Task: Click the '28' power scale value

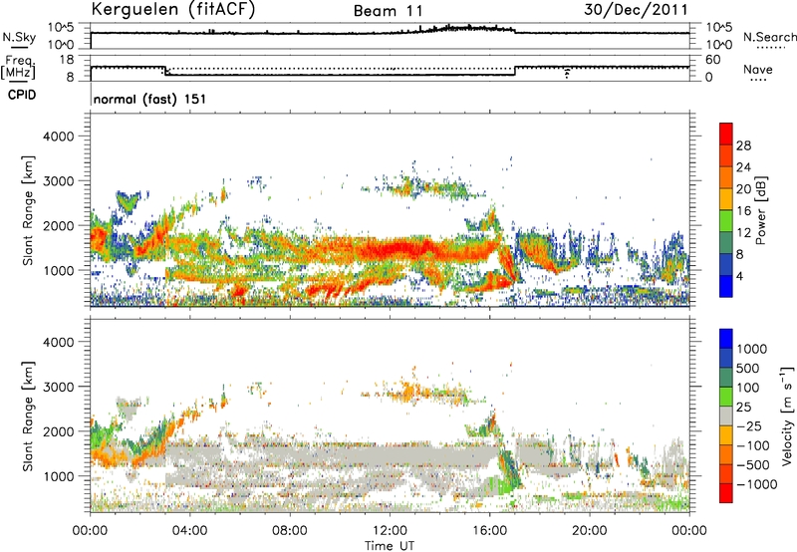Action: (743, 145)
